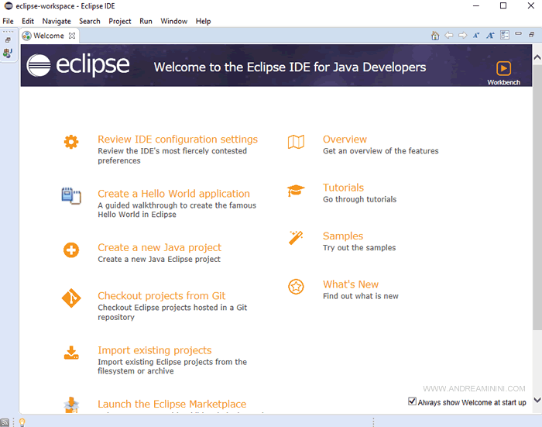Open the Customize page icon in Welcome toolbar

(505, 36)
